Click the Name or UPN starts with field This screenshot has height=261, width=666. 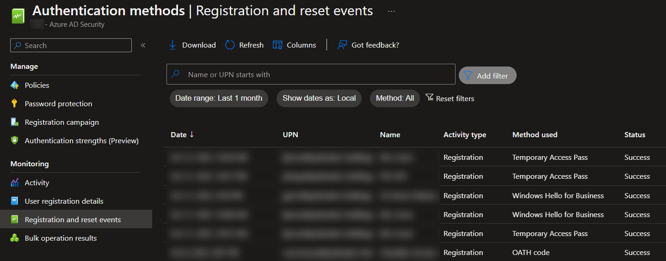click(x=311, y=74)
